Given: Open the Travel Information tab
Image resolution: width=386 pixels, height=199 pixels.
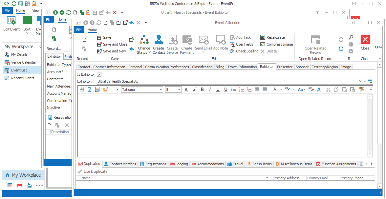Looking at the screenshot, I should [242, 67].
